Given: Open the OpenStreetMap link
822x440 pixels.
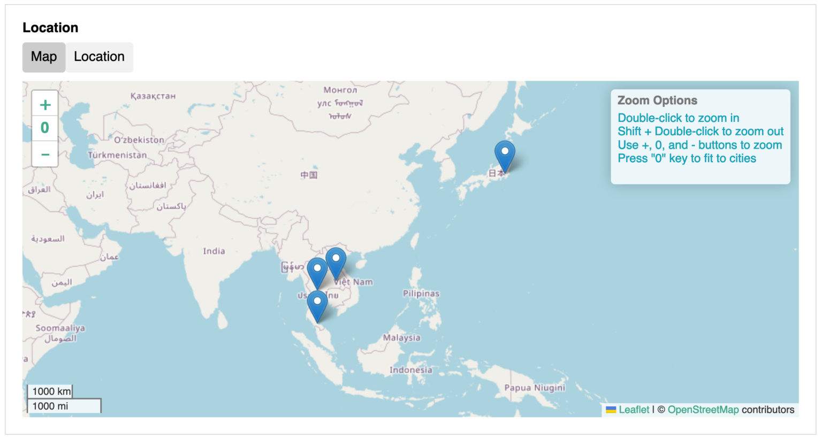Looking at the screenshot, I should 703,410.
